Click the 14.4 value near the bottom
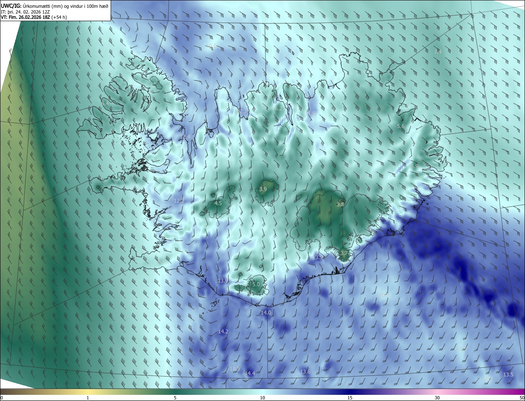This screenshot has width=525, height=401. pos(250,373)
